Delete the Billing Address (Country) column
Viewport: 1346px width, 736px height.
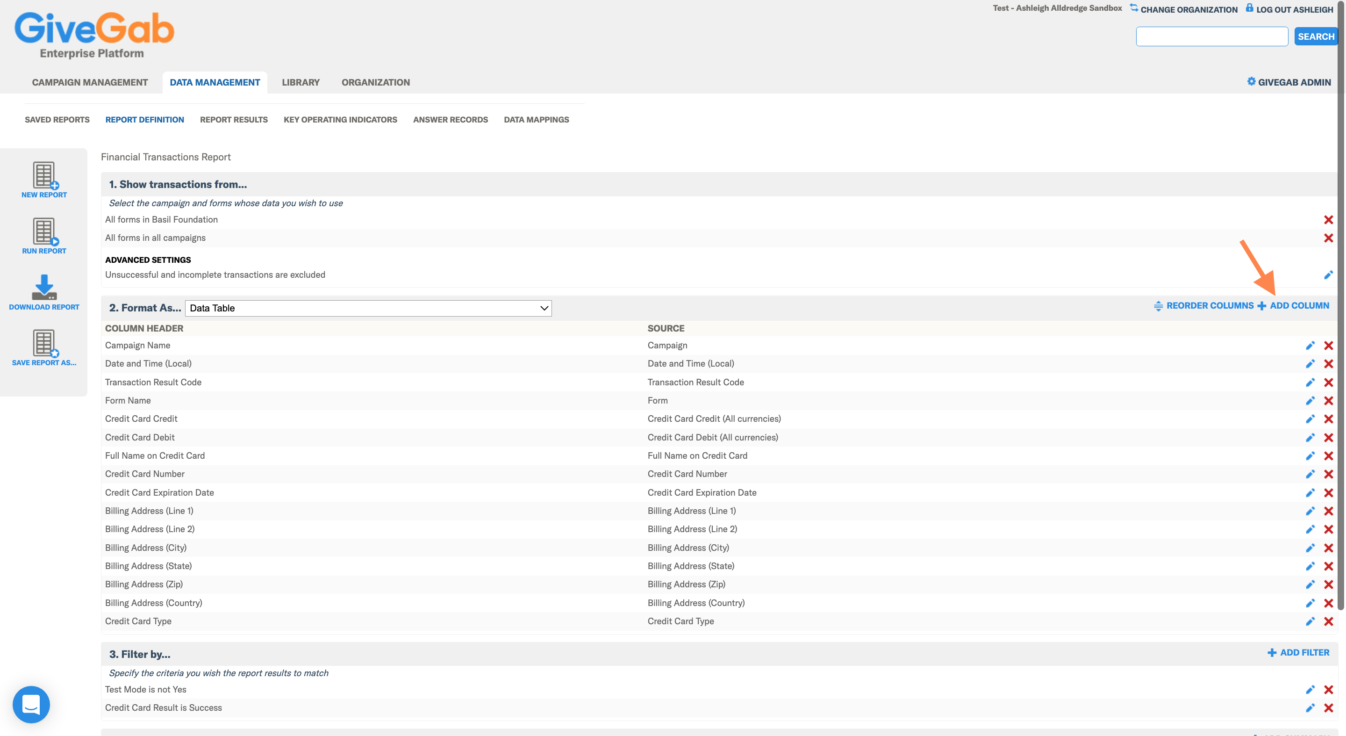(x=1328, y=603)
